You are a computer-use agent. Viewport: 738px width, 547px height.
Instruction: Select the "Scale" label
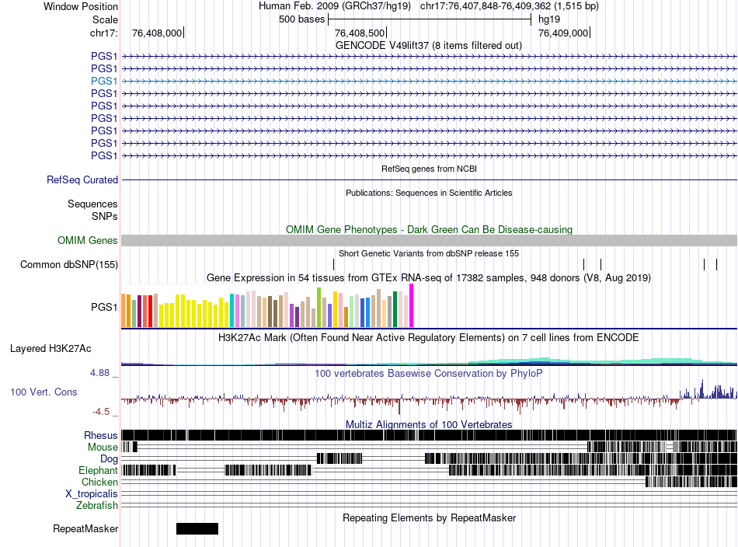tap(105, 19)
